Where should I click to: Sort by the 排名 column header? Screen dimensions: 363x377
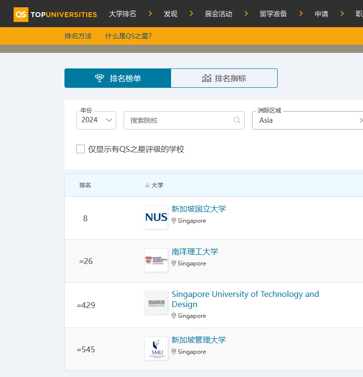click(x=85, y=185)
